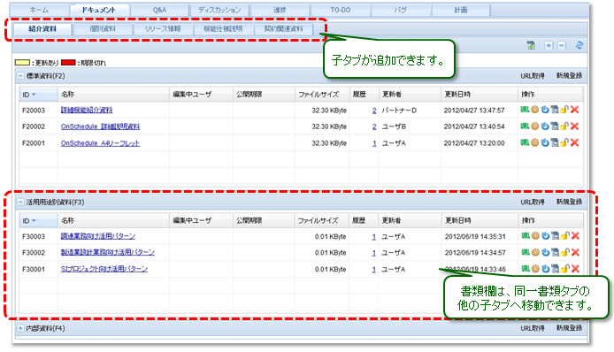
Task: Open the OnSchedule_A4リーフレット document link
Action: pyautogui.click(x=100, y=143)
